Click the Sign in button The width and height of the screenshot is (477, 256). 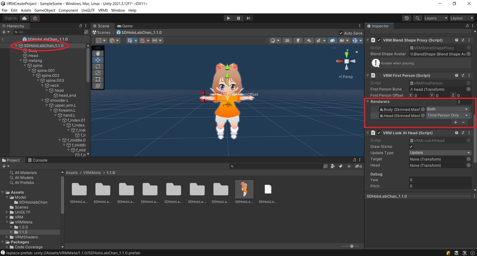(11, 18)
